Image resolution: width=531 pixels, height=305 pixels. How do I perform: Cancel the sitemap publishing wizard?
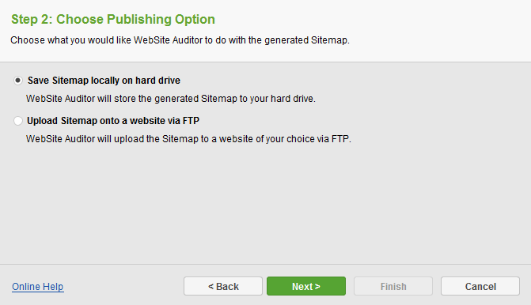pos(480,286)
